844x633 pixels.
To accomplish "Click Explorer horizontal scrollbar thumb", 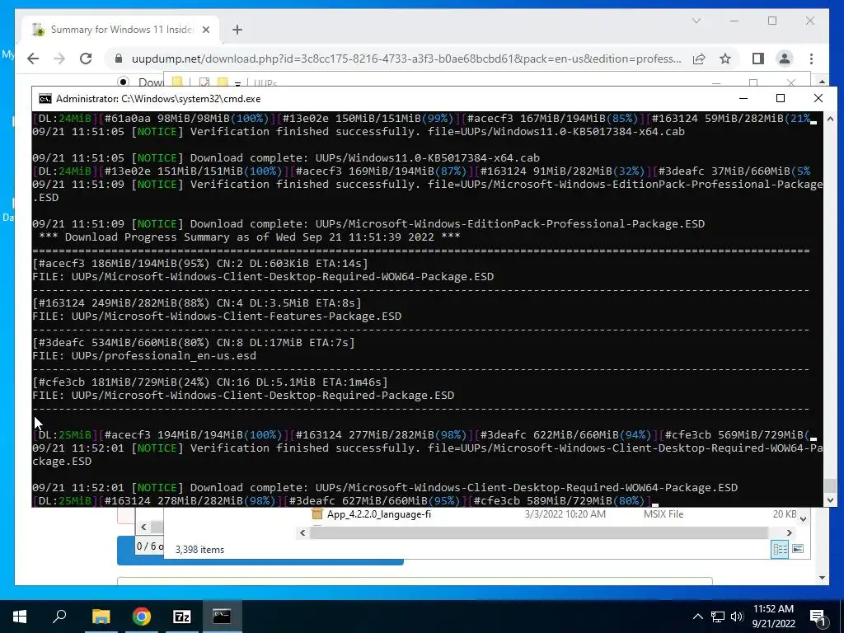I will click(x=538, y=532).
